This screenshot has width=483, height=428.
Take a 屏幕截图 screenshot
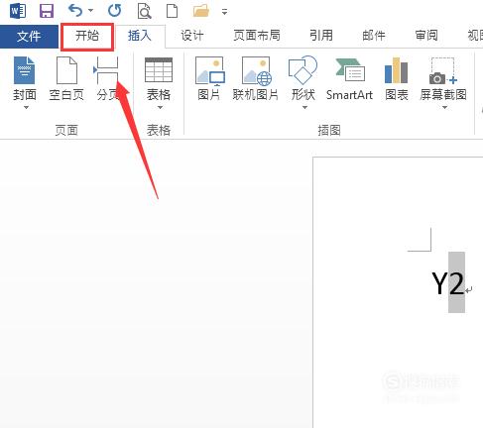click(x=443, y=78)
